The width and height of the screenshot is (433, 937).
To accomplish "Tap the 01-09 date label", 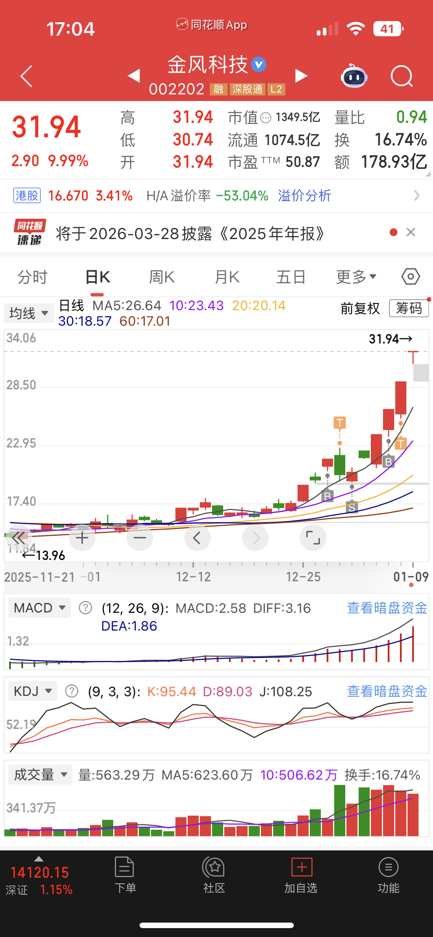I will coord(411,577).
